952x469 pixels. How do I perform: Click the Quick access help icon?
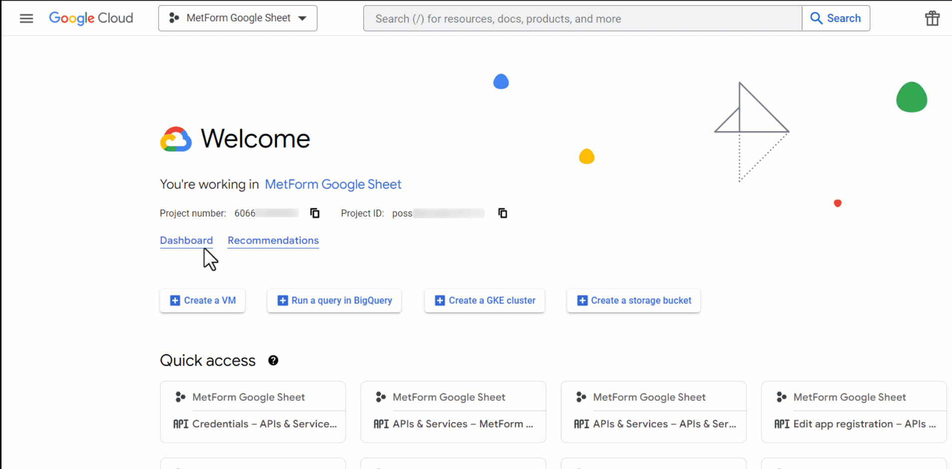[273, 360]
